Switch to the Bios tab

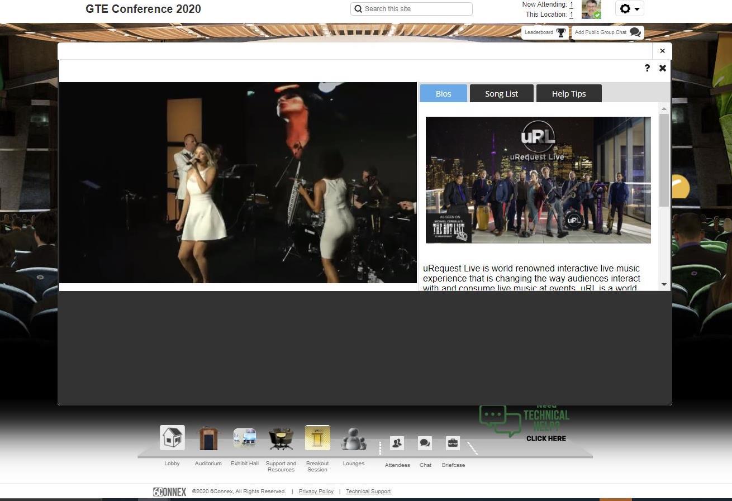(x=444, y=93)
